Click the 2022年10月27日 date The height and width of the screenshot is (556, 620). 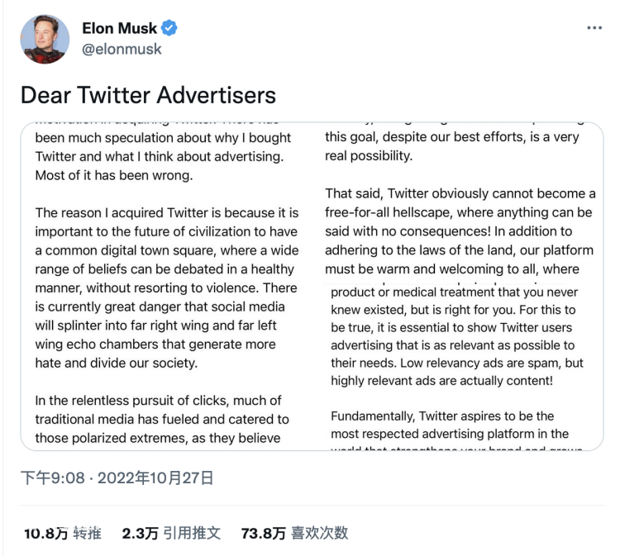click(155, 478)
